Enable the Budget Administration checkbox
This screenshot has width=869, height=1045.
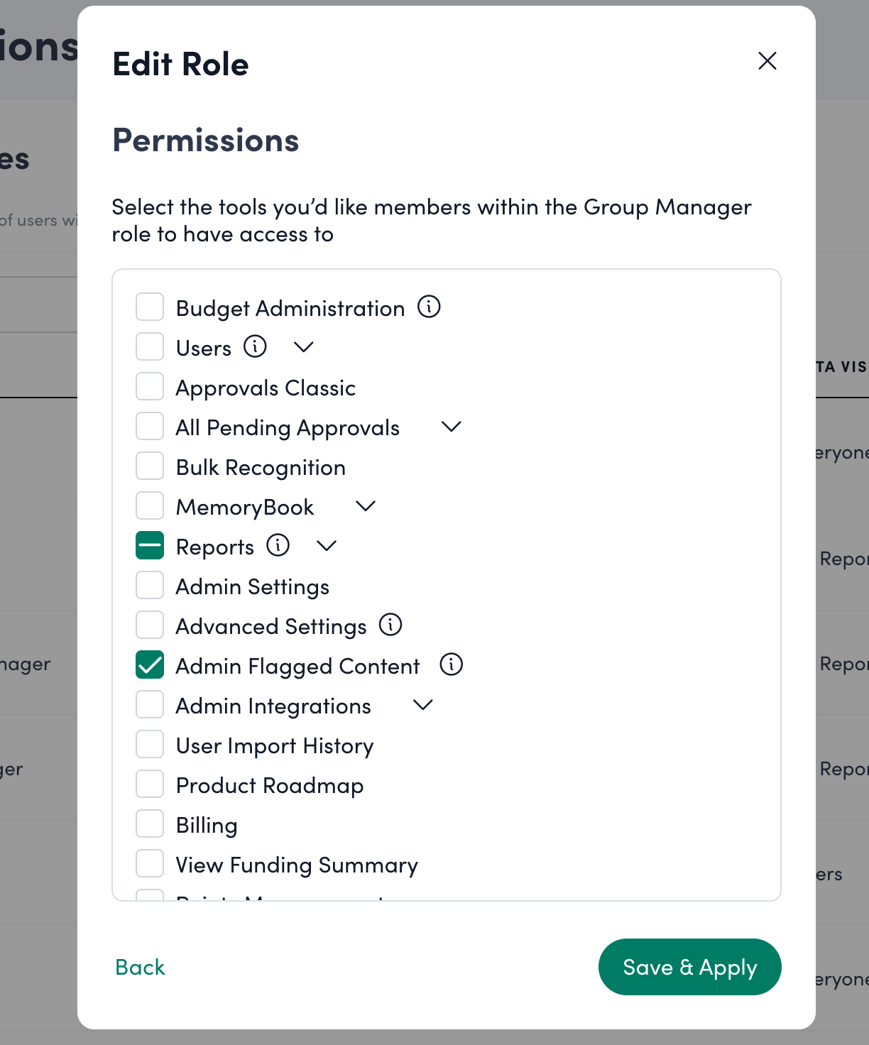(150, 307)
